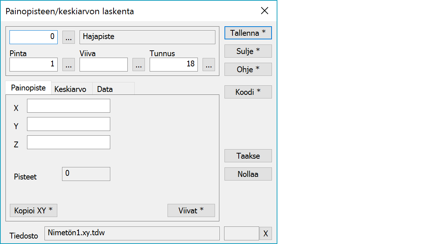This screenshot has width=438, height=244.
Task: Open the browse button next to Viiva field
Action: tap(138, 65)
